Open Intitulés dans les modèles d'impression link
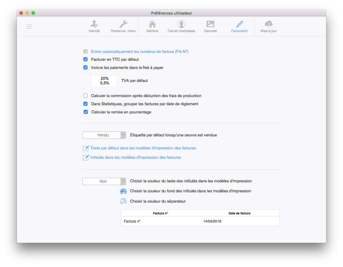343x267 pixels. tap(135, 158)
